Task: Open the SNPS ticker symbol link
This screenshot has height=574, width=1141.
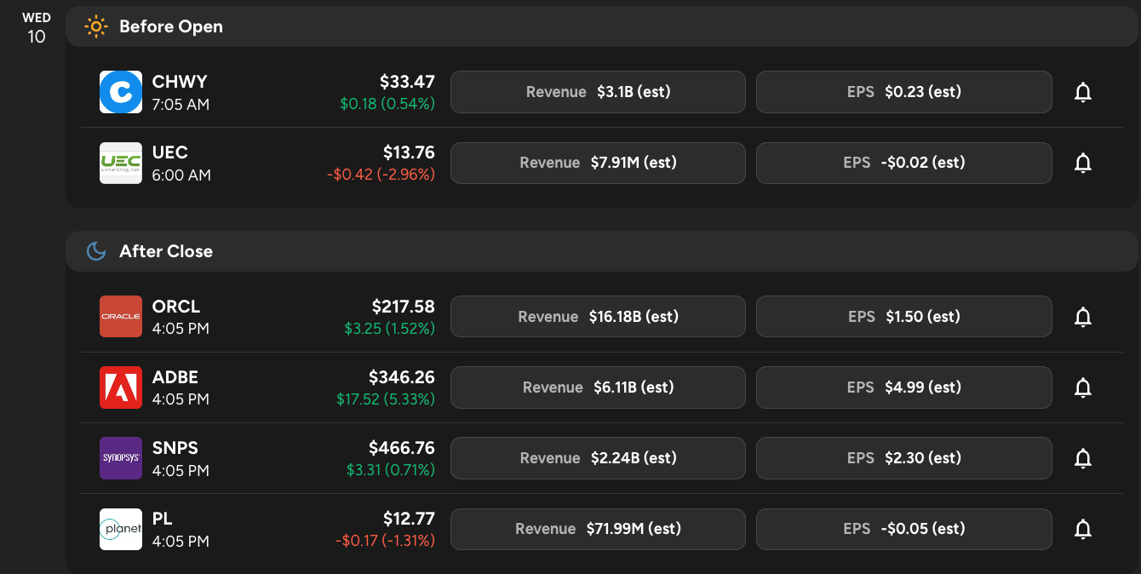Action: [175, 448]
